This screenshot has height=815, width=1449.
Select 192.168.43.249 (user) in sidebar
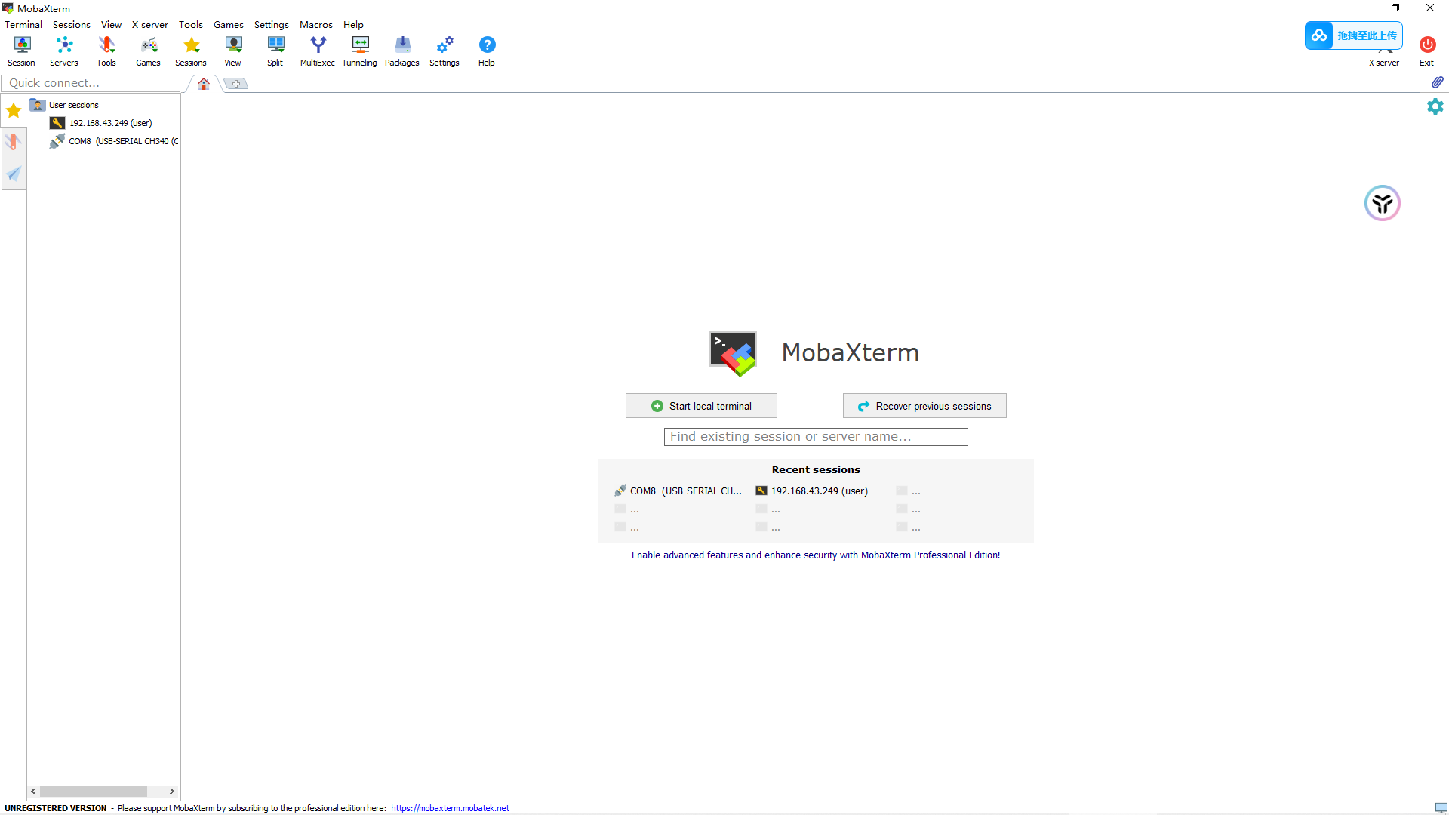101,123
